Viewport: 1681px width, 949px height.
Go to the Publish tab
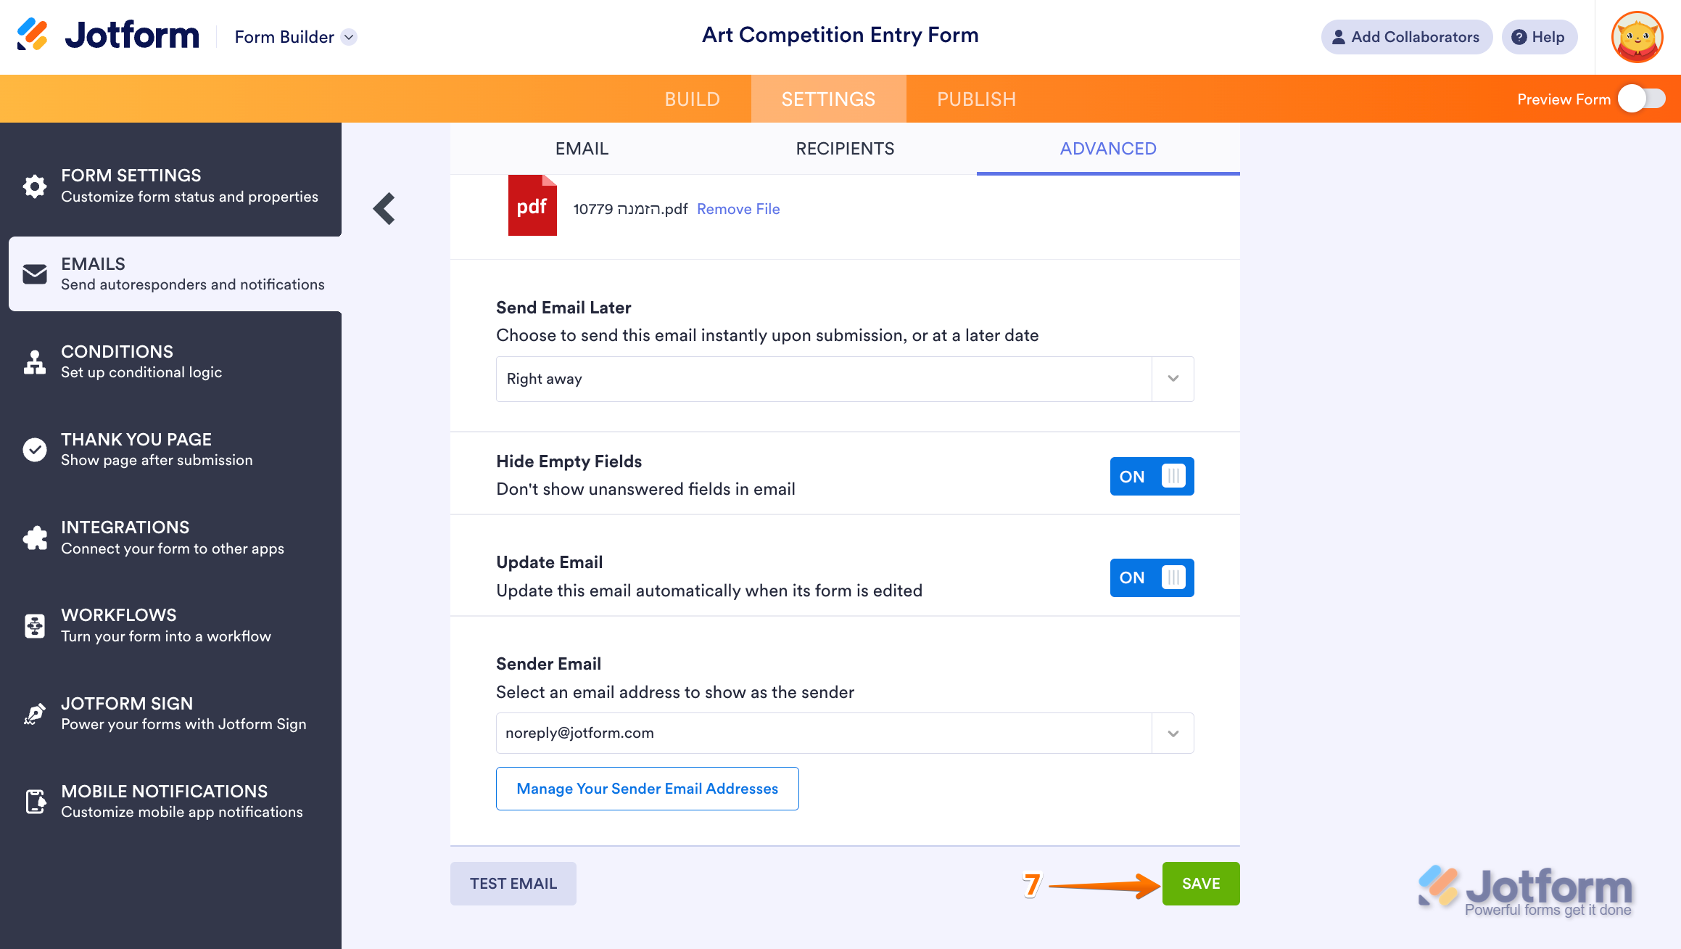(x=976, y=99)
